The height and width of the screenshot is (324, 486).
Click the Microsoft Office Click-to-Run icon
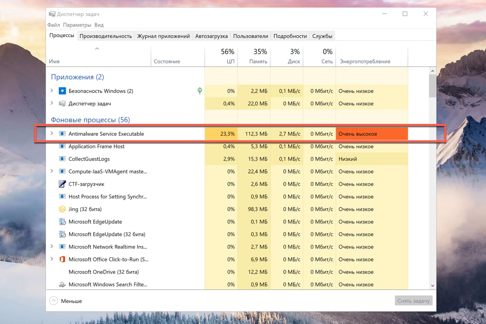tap(62, 259)
